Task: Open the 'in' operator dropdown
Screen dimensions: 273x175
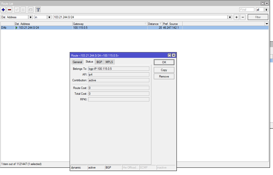Action: 49,17
